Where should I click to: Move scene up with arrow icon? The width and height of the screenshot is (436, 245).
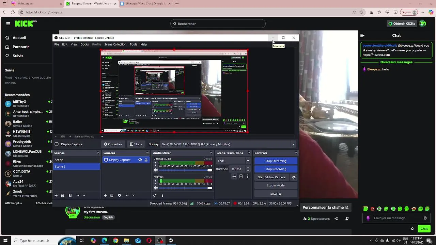(x=78, y=195)
